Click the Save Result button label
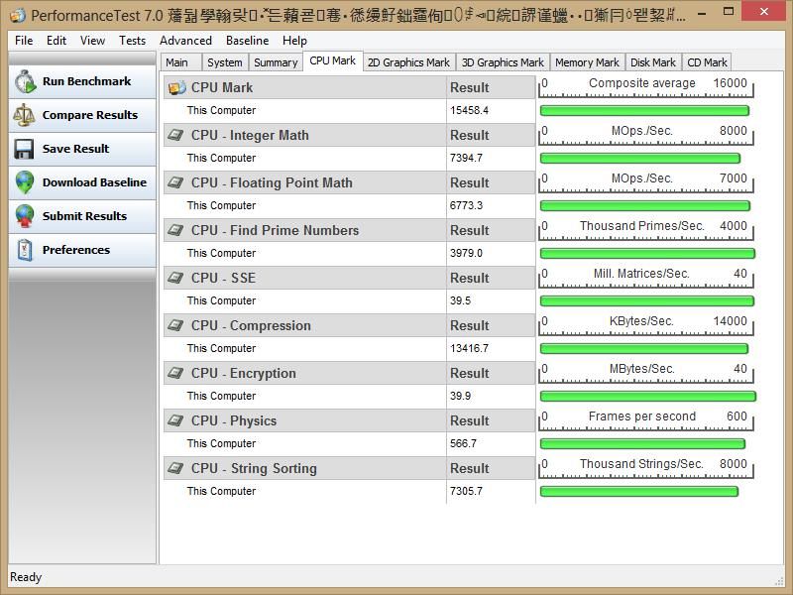Viewport: 793px width, 595px height. click(x=76, y=149)
